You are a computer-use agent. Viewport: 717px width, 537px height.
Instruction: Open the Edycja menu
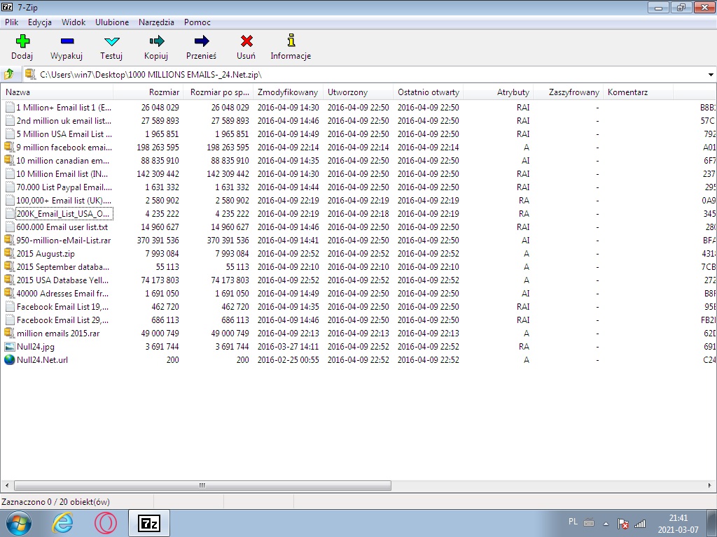pos(39,22)
